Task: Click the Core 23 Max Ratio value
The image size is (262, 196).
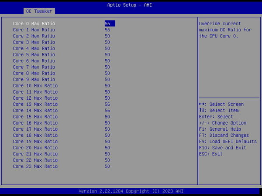Action: 107,166
